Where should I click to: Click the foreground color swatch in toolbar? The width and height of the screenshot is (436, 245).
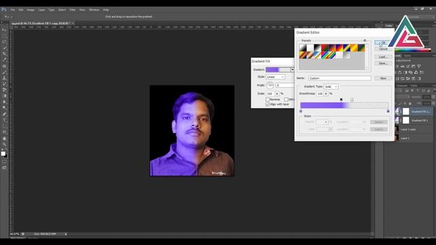[x=3, y=153]
